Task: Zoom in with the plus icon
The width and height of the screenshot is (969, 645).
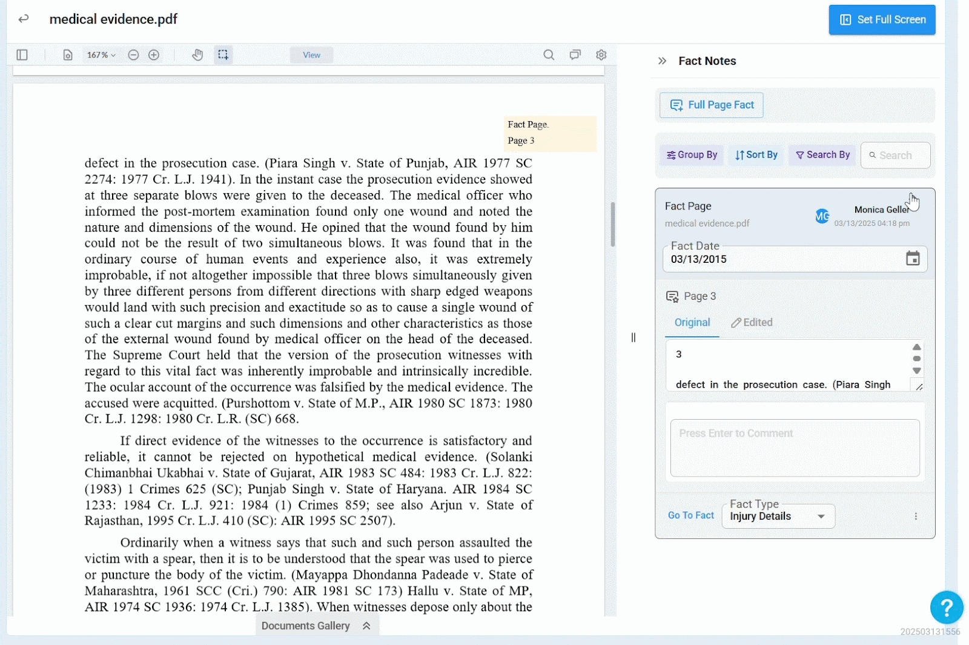Action: [x=154, y=55]
